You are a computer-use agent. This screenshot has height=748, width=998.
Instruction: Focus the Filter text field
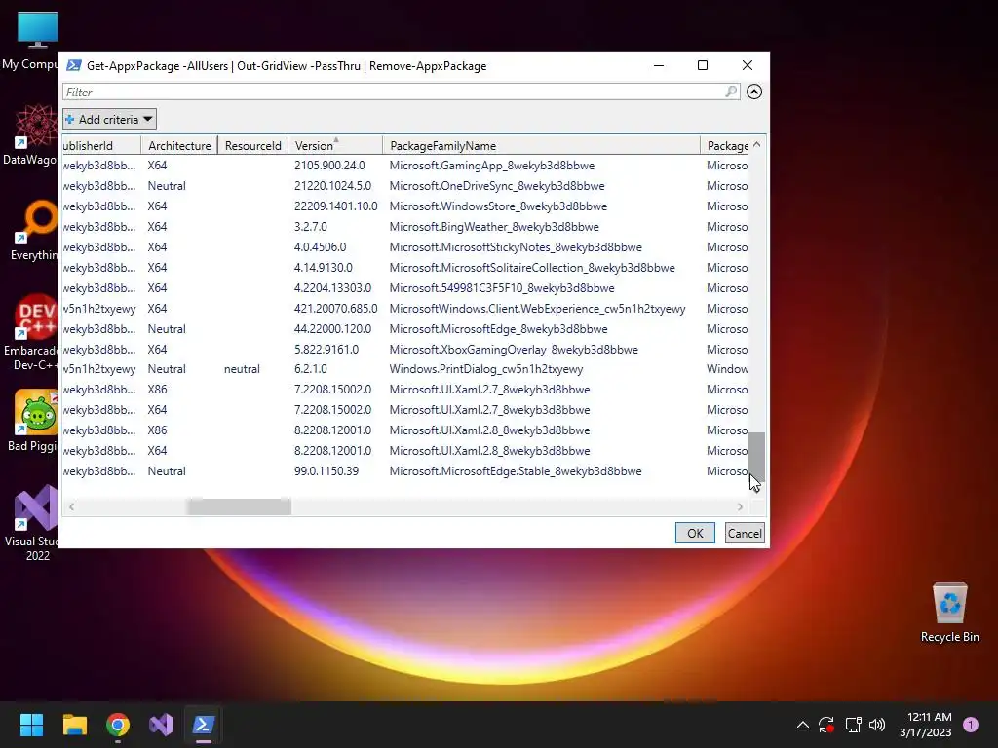(401, 92)
